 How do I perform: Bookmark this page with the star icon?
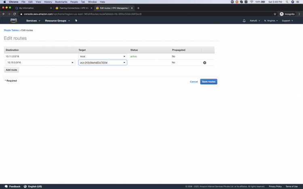[x=275, y=14]
